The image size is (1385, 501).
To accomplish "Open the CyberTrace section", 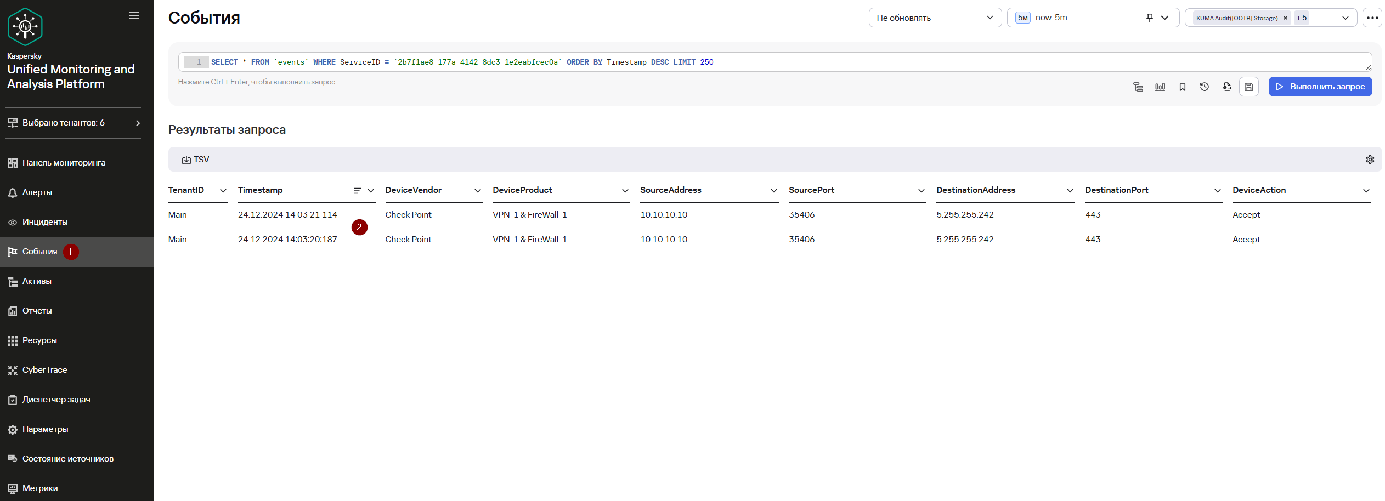I will click(x=77, y=370).
